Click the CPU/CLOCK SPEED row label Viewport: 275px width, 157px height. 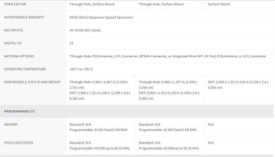pyautogui.click(x=19, y=143)
